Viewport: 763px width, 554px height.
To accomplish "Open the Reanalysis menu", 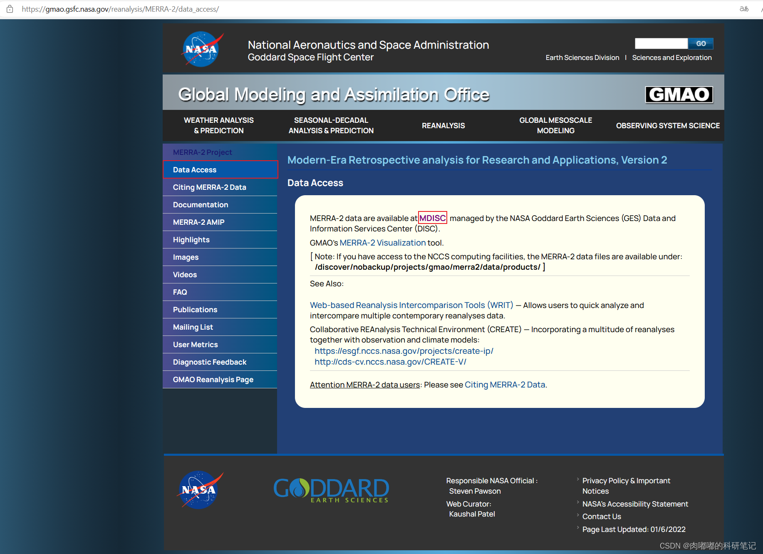I will pyautogui.click(x=443, y=126).
